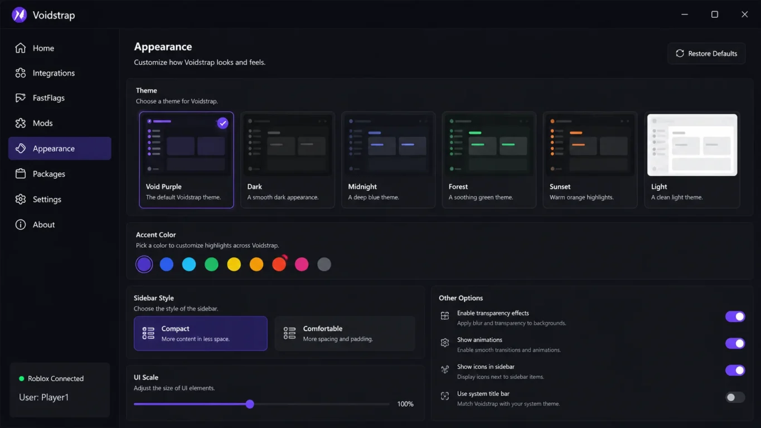The image size is (761, 428).
Task: Click the FastFlags flag icon
Action: (21, 98)
